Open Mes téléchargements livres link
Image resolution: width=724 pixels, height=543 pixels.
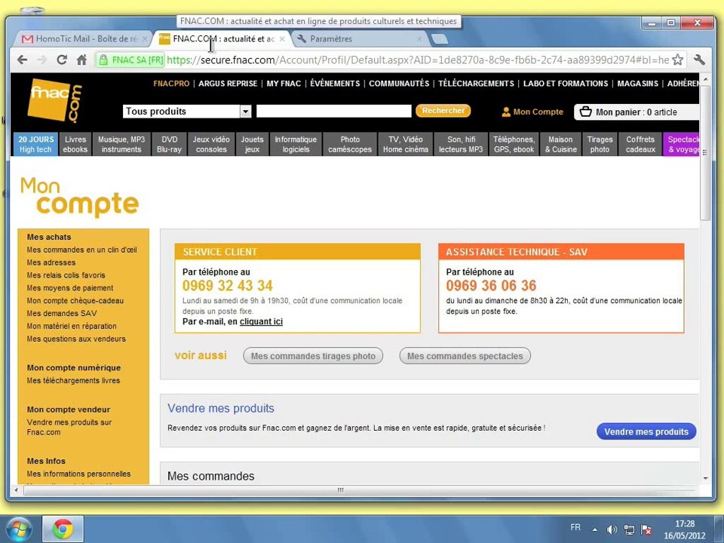(73, 380)
